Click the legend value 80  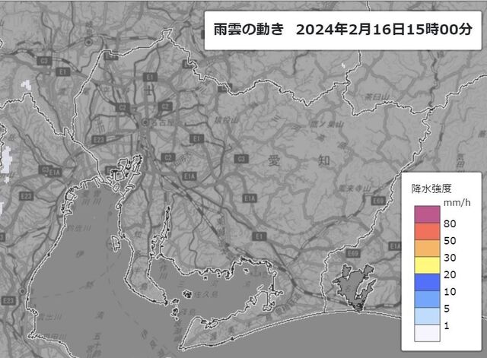pyautogui.click(x=450, y=223)
